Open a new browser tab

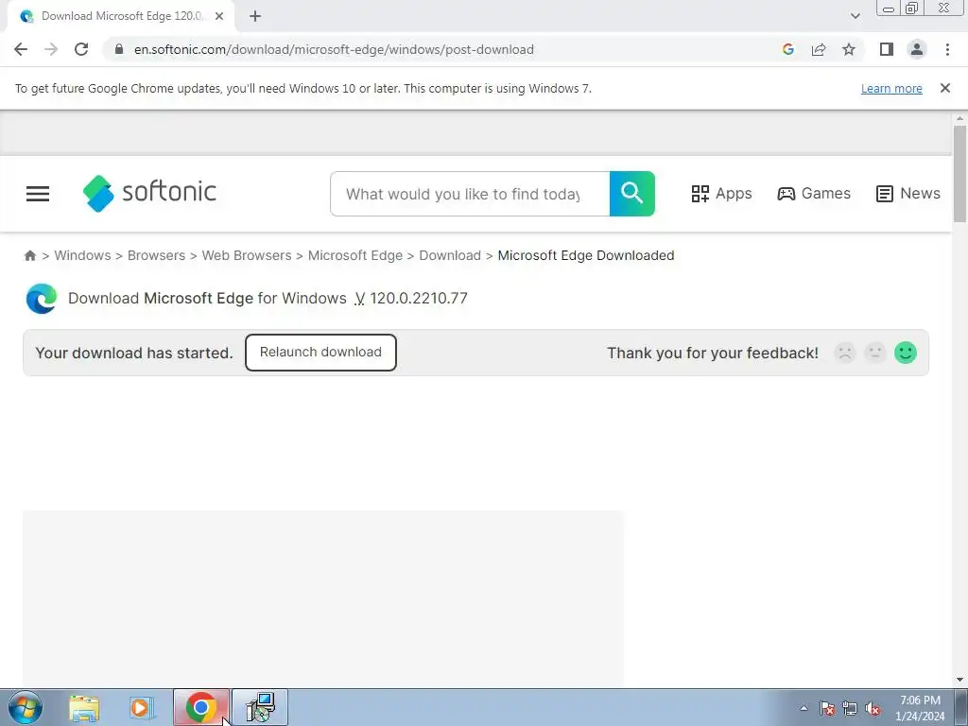tap(255, 16)
